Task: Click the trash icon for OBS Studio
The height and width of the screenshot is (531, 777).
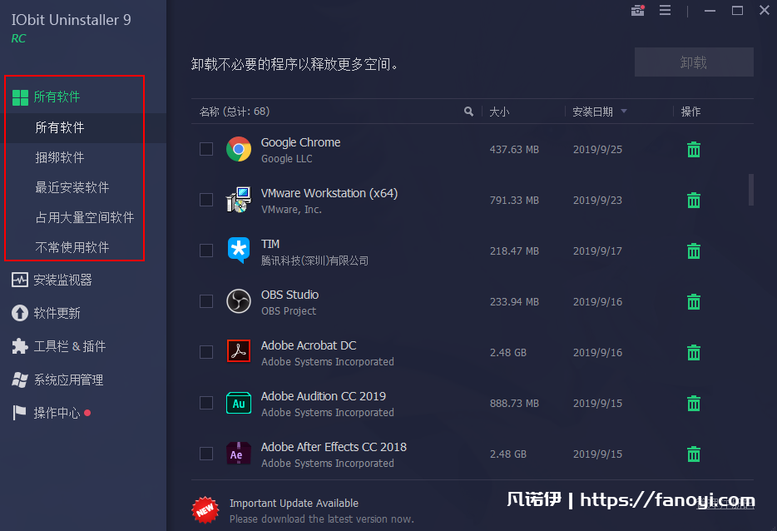Action: [x=694, y=301]
